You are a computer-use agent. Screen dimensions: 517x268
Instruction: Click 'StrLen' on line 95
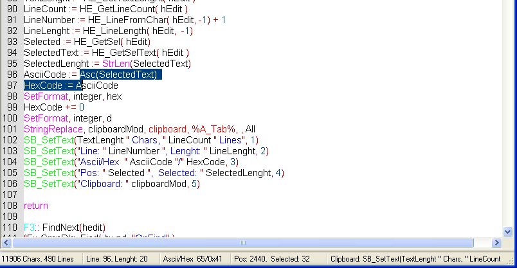[116, 64]
